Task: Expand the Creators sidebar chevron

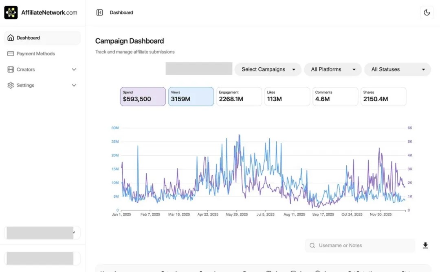Action: click(74, 70)
